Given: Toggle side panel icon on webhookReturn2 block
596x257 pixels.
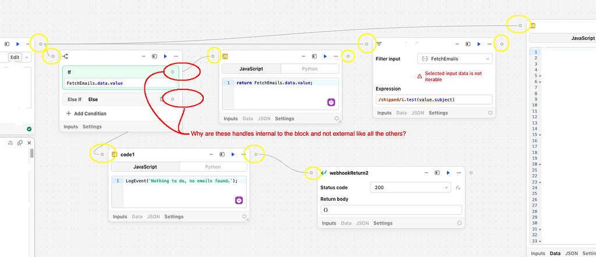Looking at the screenshot, I should (437, 172).
